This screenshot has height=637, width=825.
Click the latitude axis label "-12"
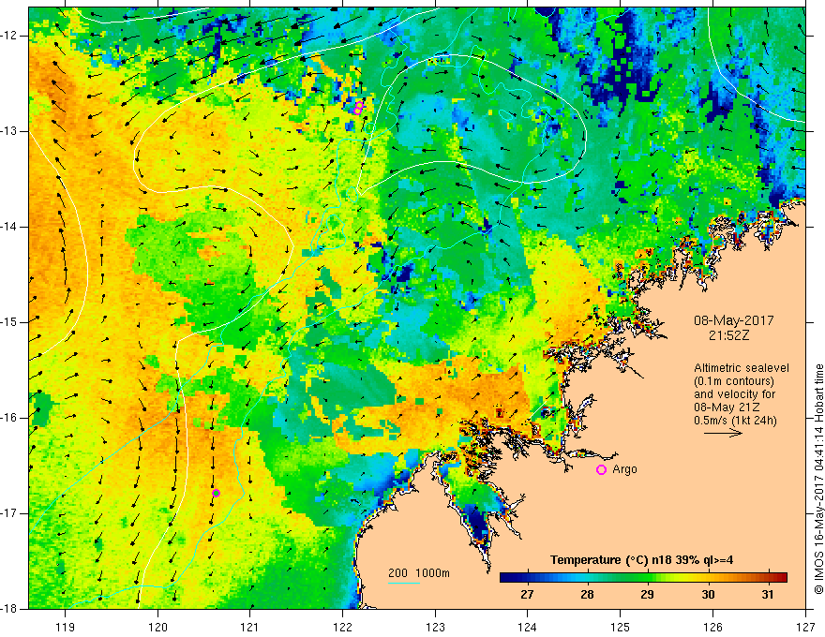pos(10,36)
